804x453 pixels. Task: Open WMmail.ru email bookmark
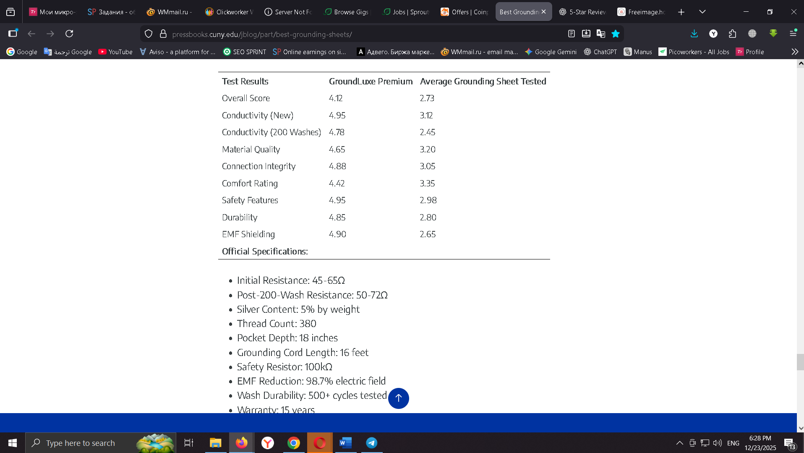click(480, 52)
